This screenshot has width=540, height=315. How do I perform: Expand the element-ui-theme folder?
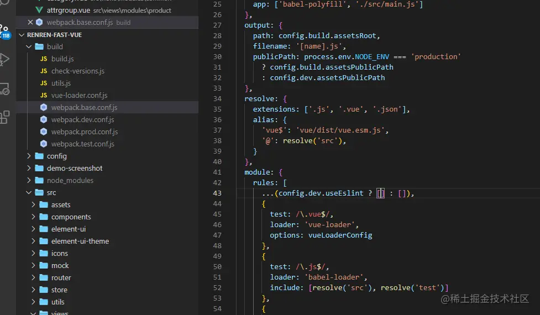tap(33, 241)
